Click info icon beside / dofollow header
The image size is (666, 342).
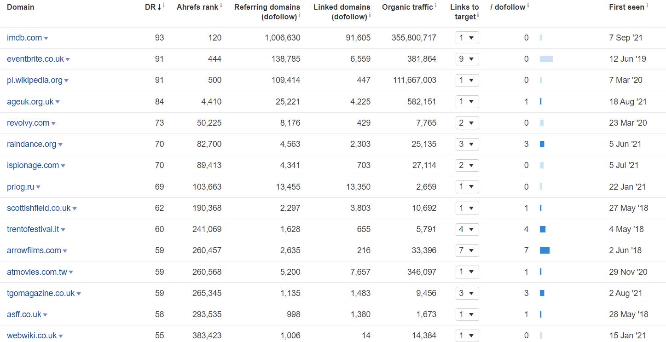(528, 5)
